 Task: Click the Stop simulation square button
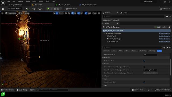pos(55,9)
